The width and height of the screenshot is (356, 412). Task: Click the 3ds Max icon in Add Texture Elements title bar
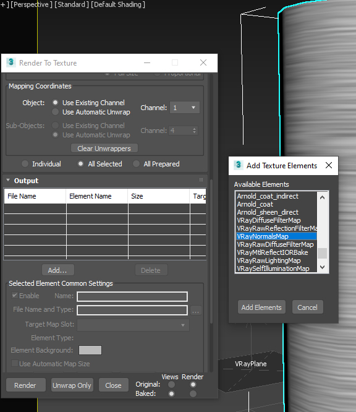tap(239, 165)
